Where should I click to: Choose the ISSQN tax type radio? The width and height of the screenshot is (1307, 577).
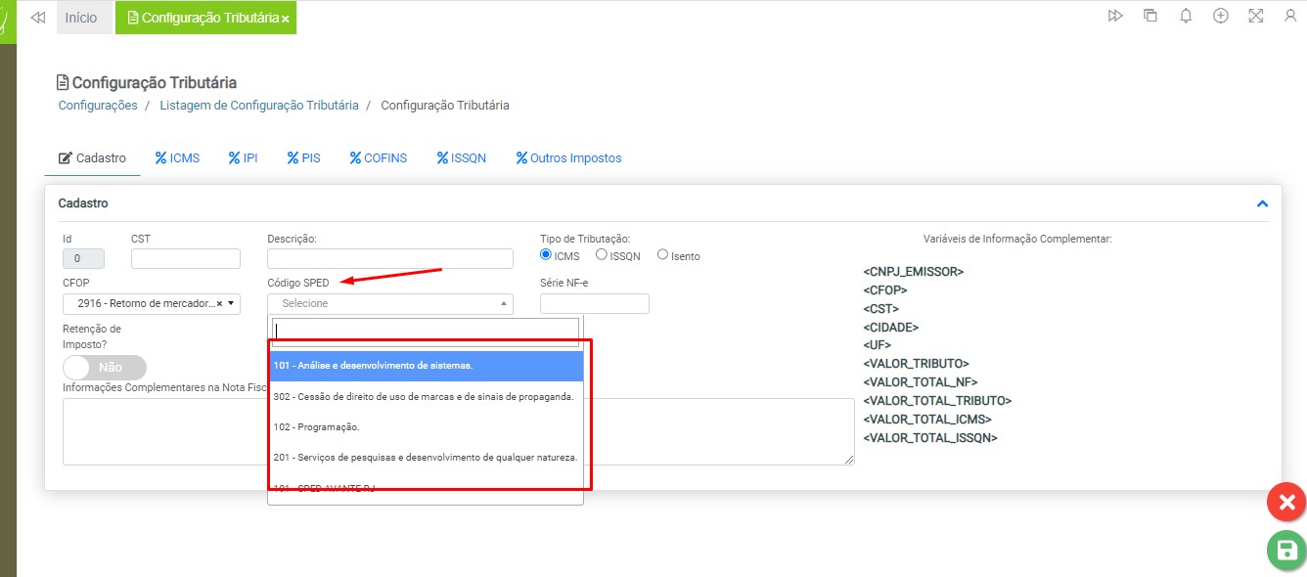coord(602,255)
